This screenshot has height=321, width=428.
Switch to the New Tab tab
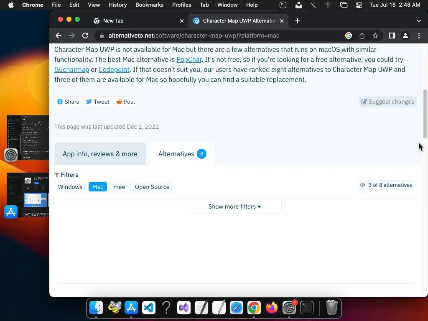click(138, 21)
